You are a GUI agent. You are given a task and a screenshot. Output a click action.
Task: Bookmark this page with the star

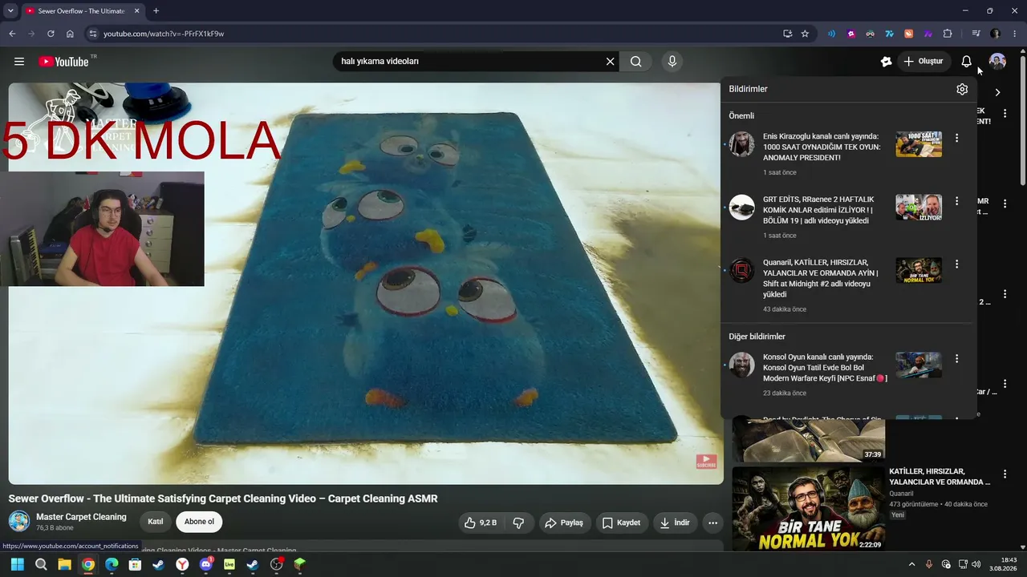(x=805, y=34)
